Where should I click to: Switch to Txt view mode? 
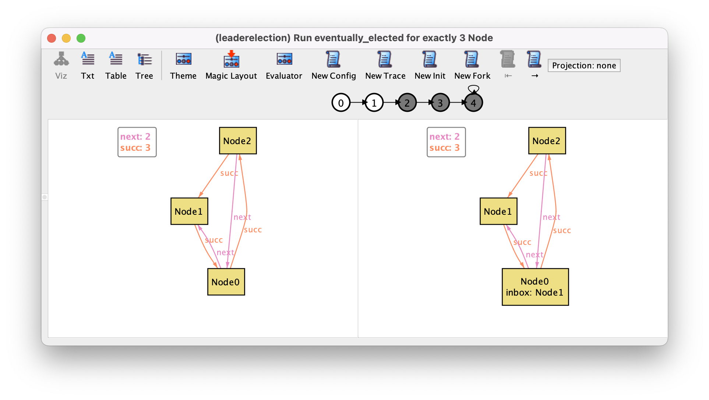(87, 65)
